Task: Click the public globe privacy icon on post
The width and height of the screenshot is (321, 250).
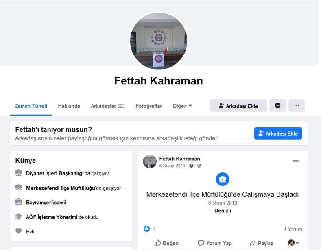Action: [x=199, y=166]
